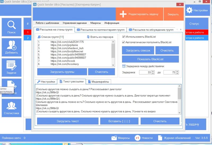Toggle Использовать BlackList checkbox
The height and width of the screenshot is (145, 212).
click(x=123, y=37)
